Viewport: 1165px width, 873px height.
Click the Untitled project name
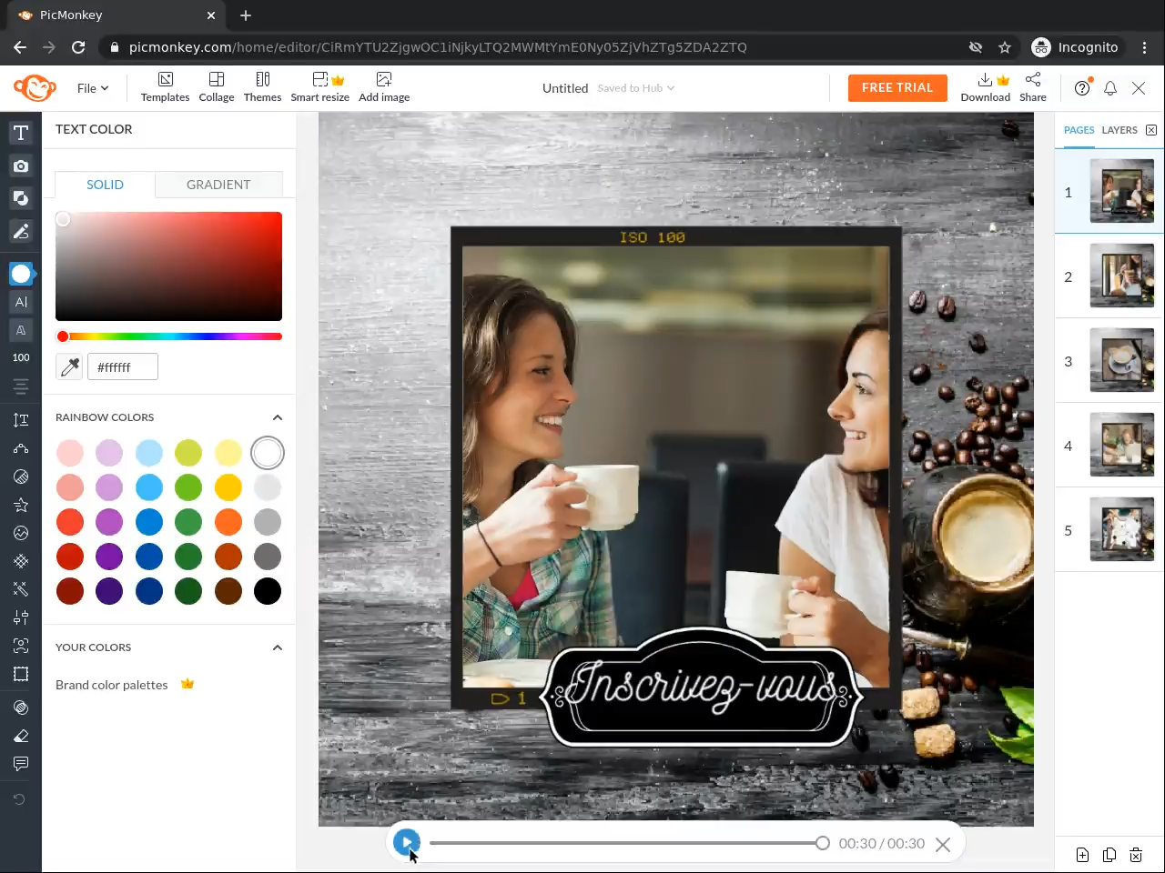[565, 88]
